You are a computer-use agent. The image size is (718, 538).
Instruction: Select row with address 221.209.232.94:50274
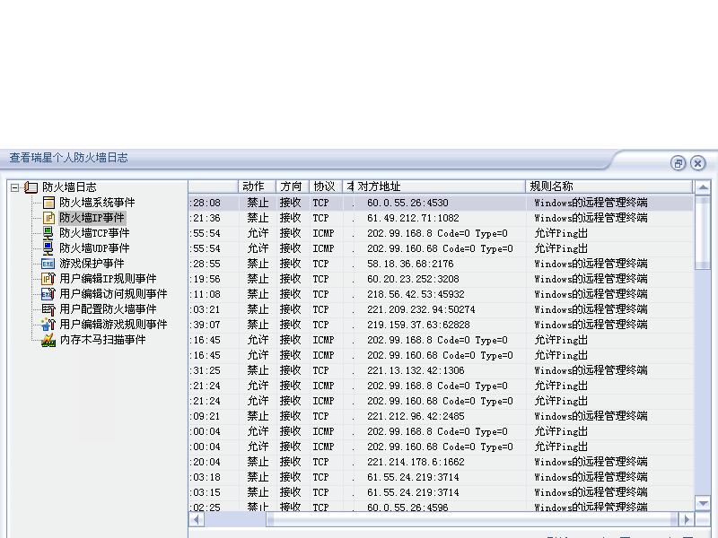tap(441, 309)
